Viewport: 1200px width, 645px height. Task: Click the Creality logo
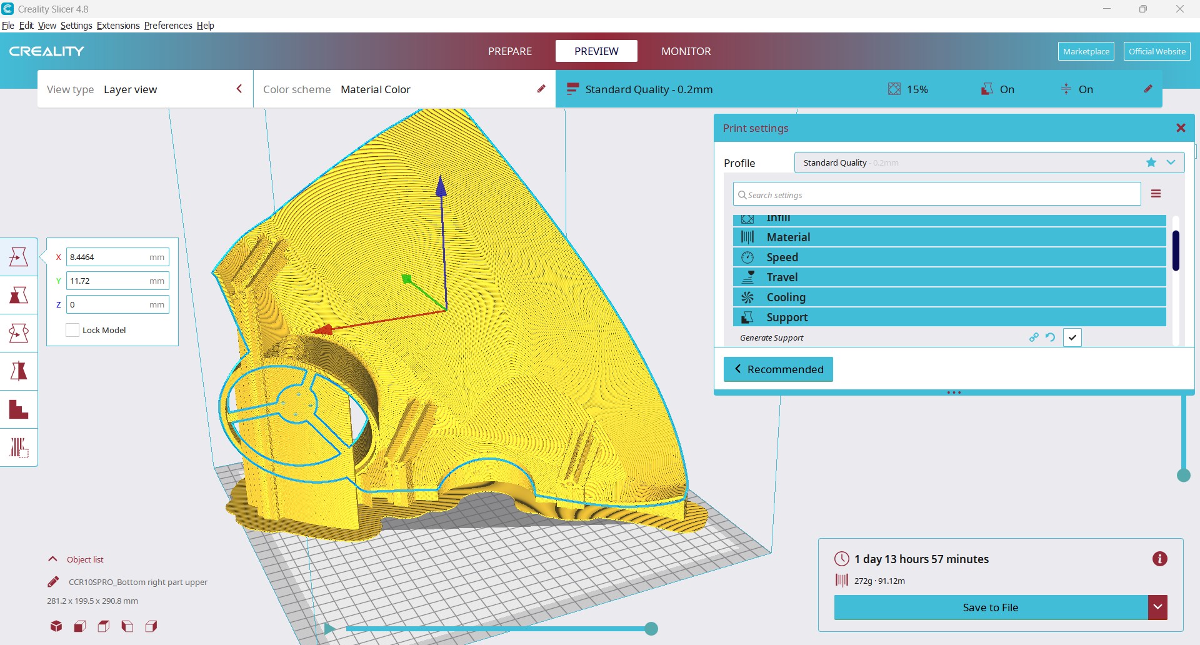47,51
